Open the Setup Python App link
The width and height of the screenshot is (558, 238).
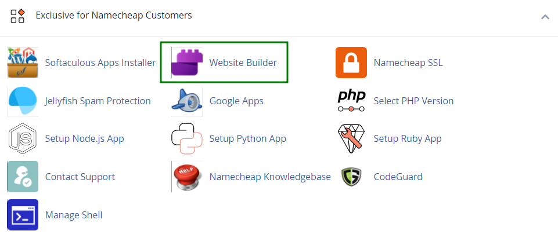tap(248, 138)
